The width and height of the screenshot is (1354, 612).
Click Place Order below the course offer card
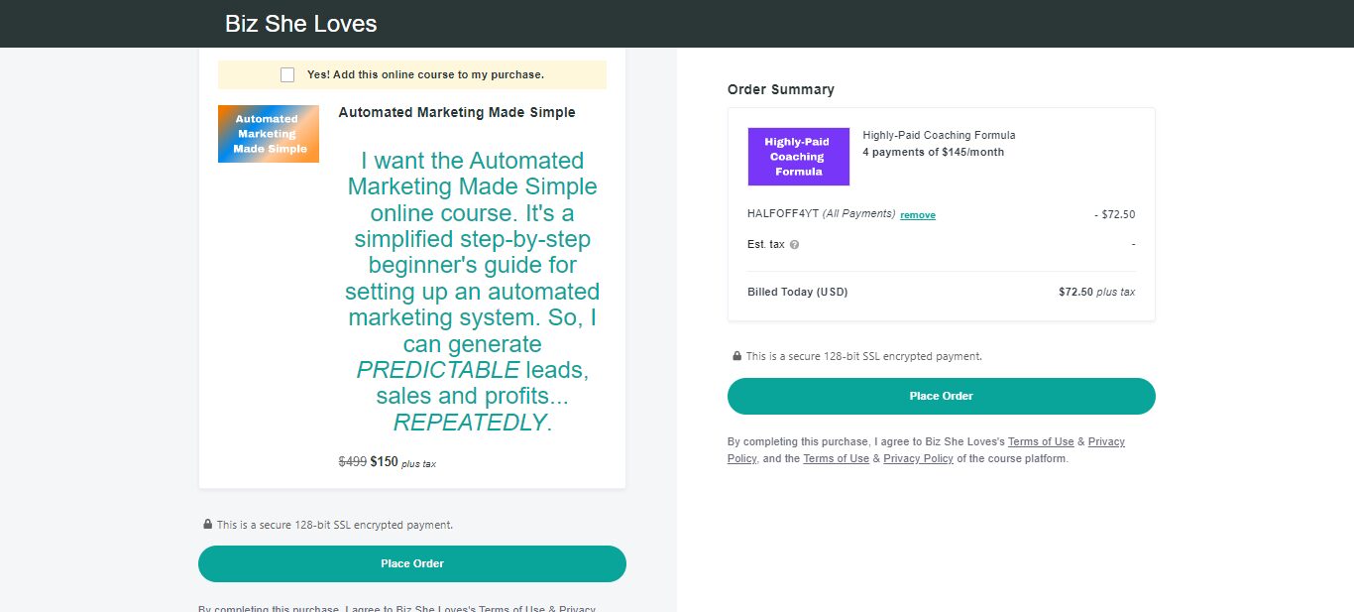coord(412,563)
